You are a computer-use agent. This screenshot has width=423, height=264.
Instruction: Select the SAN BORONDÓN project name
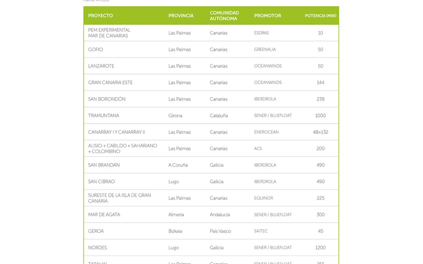point(107,99)
